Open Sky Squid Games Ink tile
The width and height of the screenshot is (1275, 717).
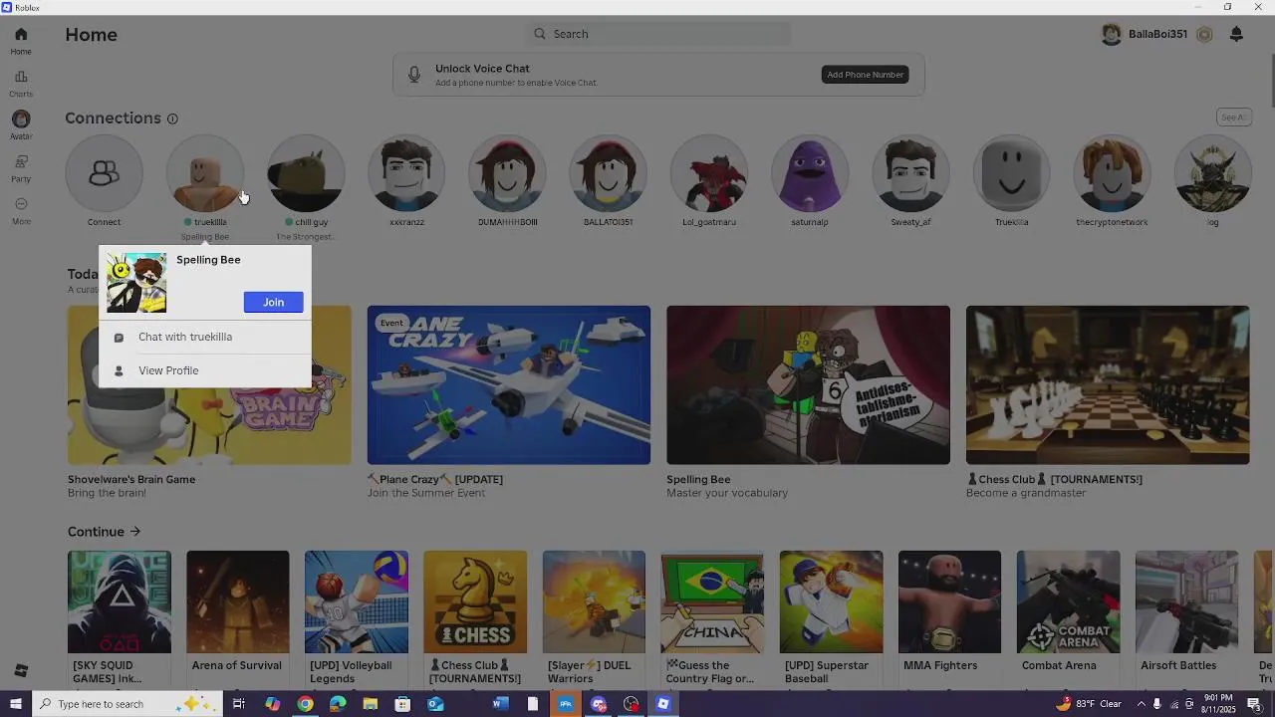pos(120,602)
